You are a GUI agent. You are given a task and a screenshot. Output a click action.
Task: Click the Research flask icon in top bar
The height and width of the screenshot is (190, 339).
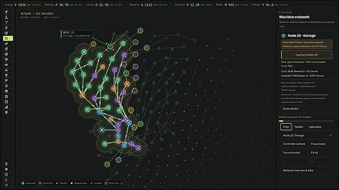pyautogui.click(x=142, y=5)
